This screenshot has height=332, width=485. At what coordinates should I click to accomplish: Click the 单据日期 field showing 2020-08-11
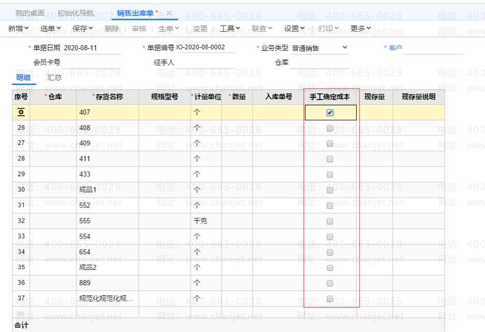point(91,48)
